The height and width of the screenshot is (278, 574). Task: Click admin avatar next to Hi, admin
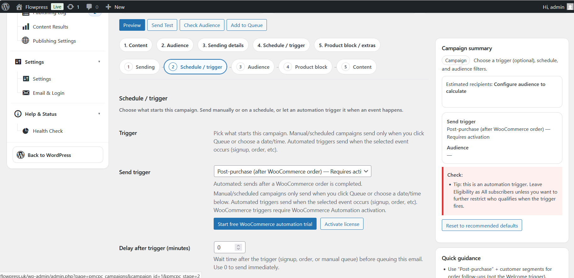tap(570, 7)
